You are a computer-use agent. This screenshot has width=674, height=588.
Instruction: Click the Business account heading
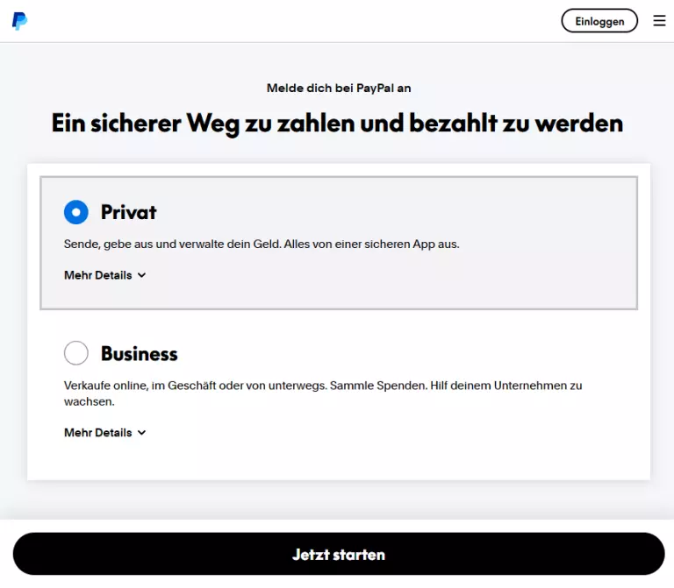(140, 354)
